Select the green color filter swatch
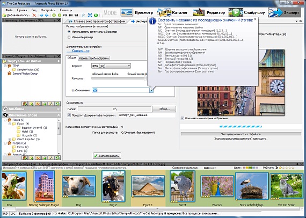Viewport: 306px width, 218px height. [x=250, y=168]
